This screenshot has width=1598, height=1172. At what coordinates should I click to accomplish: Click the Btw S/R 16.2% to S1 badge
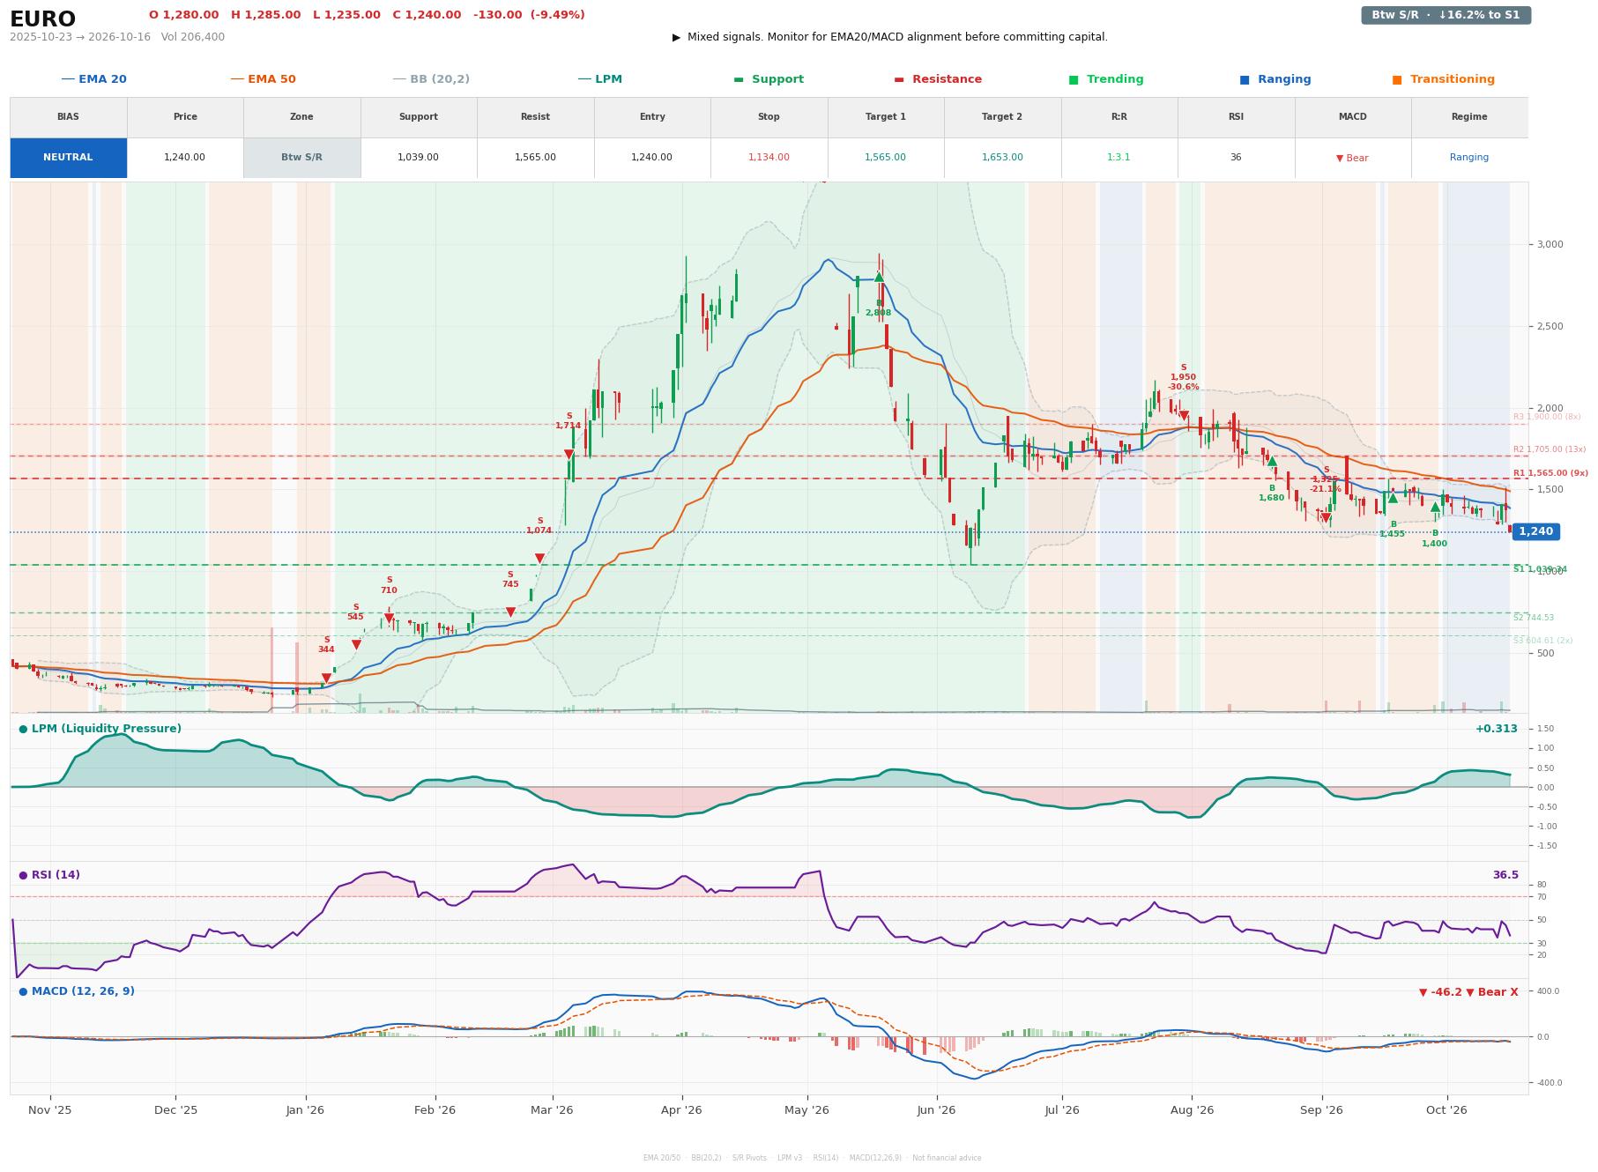click(x=1446, y=15)
